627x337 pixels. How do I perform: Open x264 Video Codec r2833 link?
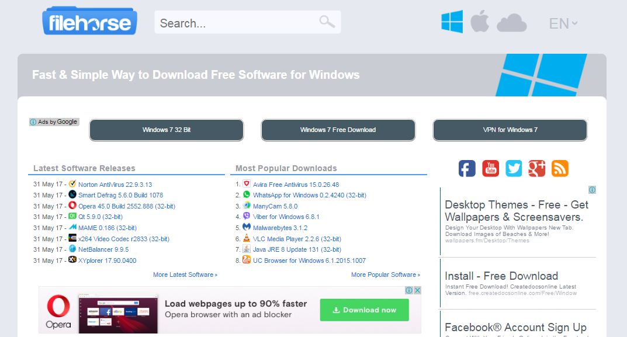tap(124, 239)
